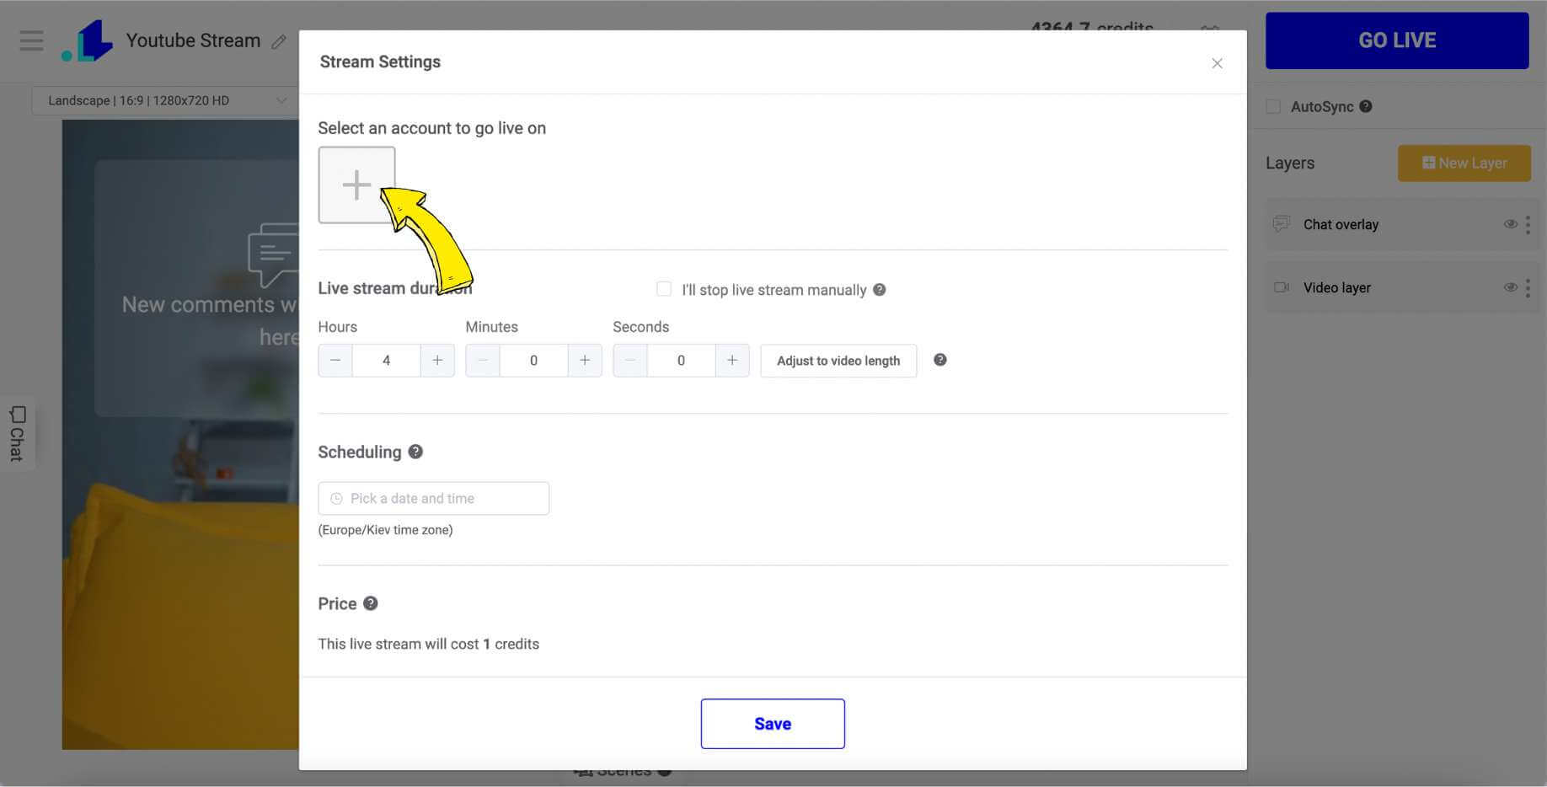Click Adjust to video length
Screen dimensions: 1547x787
(838, 360)
